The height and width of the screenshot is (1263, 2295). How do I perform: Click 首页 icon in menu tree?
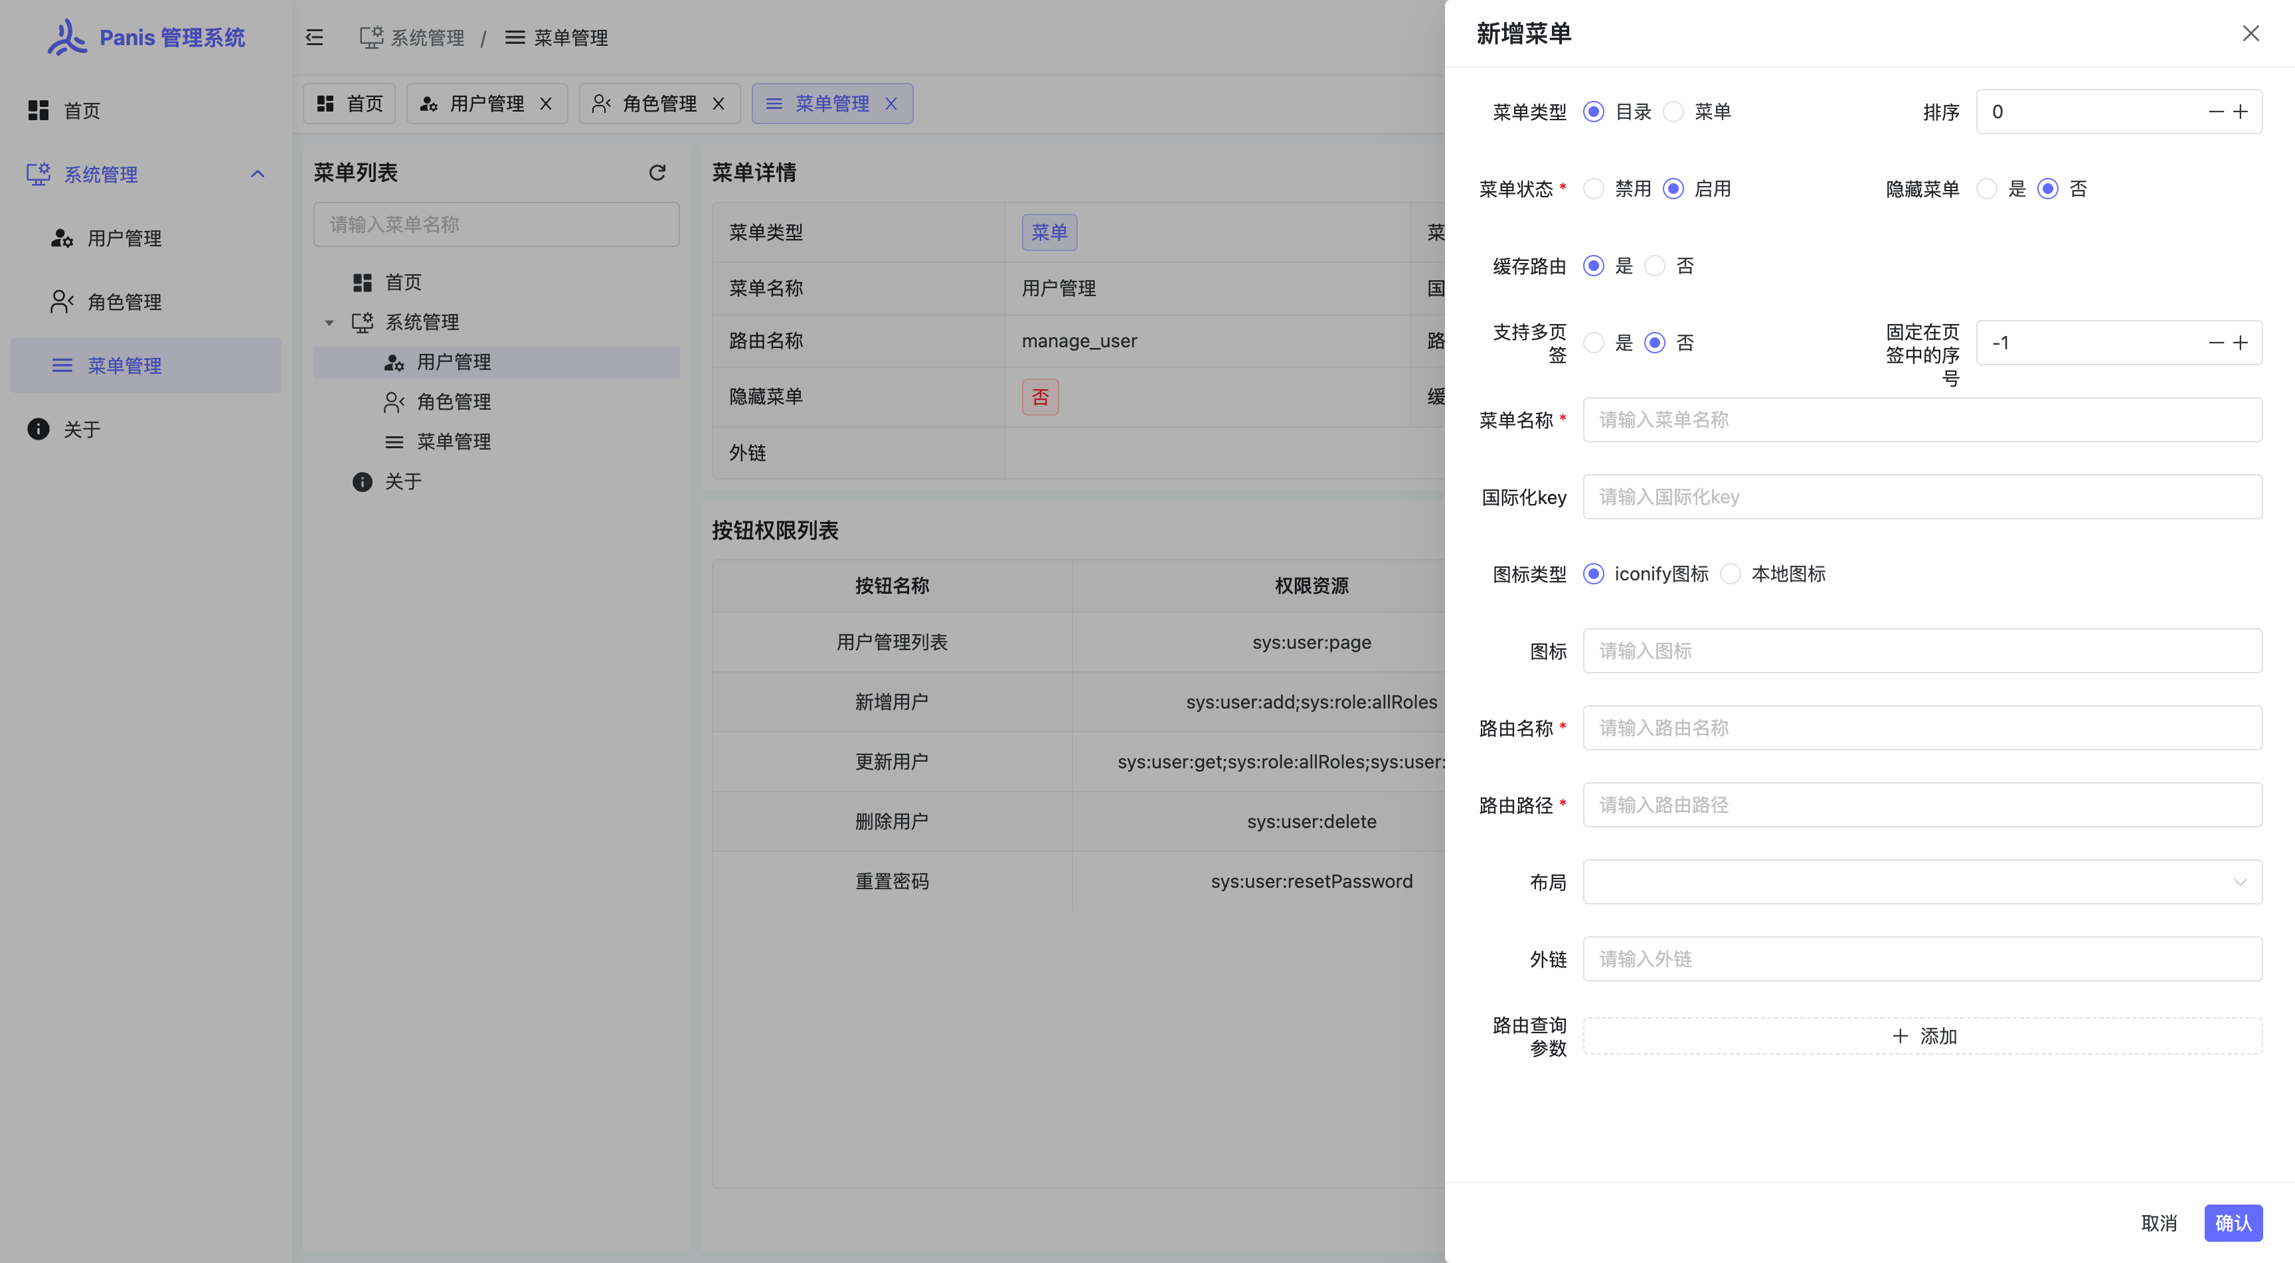362,282
